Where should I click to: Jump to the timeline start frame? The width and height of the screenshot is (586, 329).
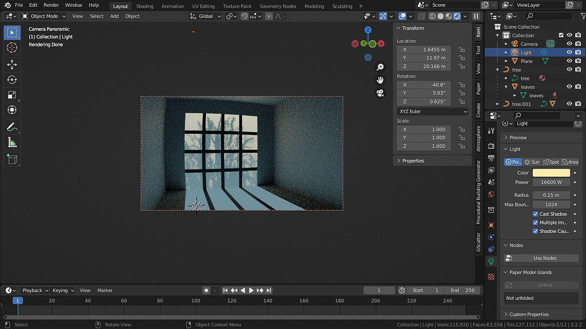[225, 291]
